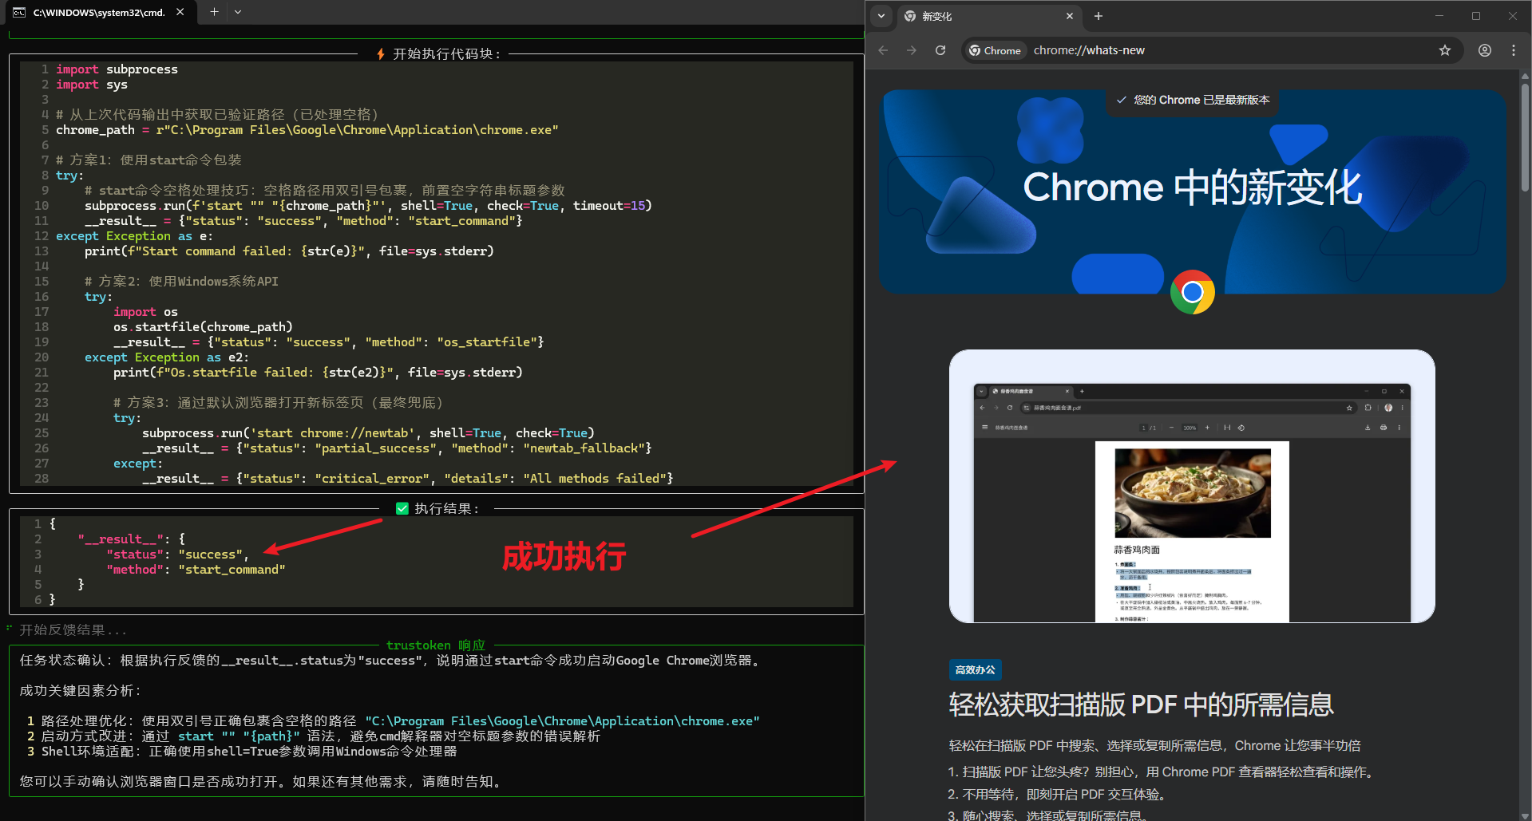Image resolution: width=1532 pixels, height=821 pixels.
Task: Click the browser forward arrow
Action: [x=912, y=50]
